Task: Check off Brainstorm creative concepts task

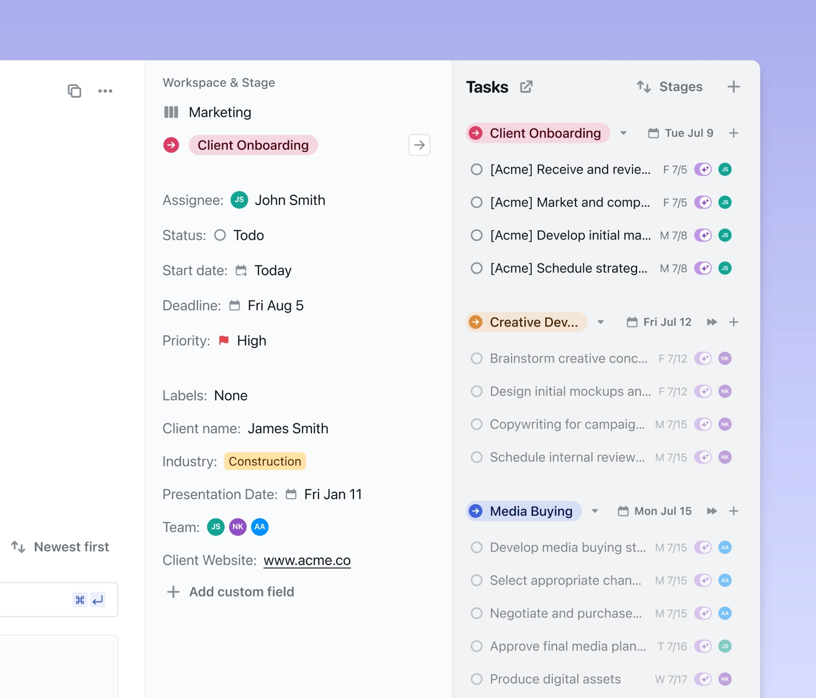Action: coord(476,358)
